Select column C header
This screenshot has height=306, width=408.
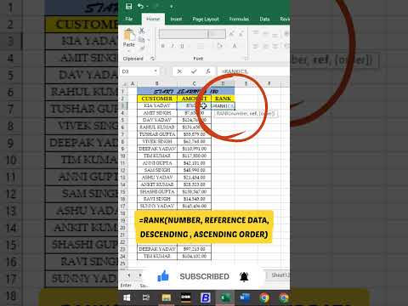194,83
